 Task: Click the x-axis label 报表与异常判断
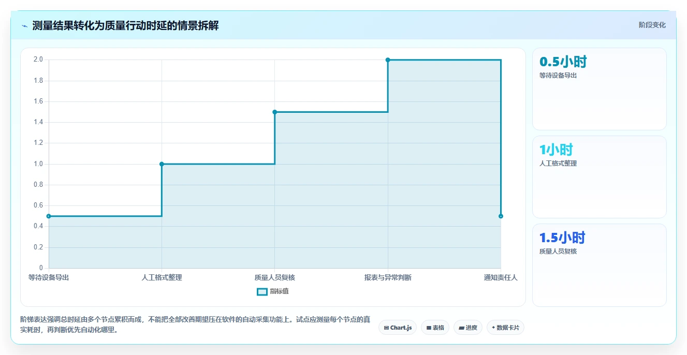(388, 278)
